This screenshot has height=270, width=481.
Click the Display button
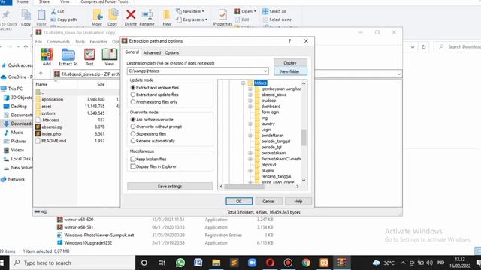pos(290,62)
